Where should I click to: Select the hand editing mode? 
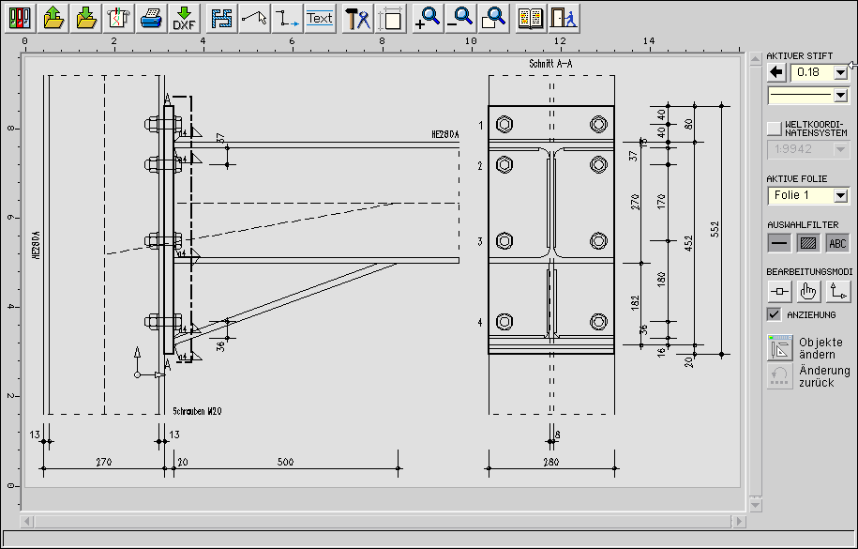(808, 292)
